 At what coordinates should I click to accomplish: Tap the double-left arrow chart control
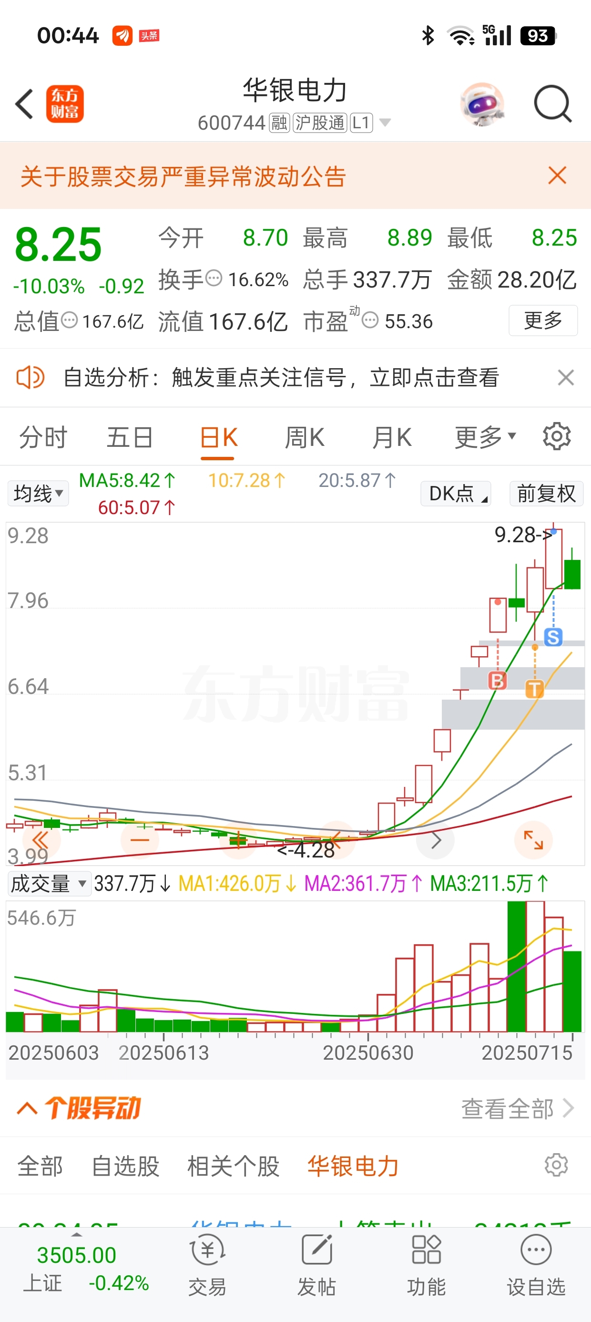pyautogui.click(x=41, y=840)
